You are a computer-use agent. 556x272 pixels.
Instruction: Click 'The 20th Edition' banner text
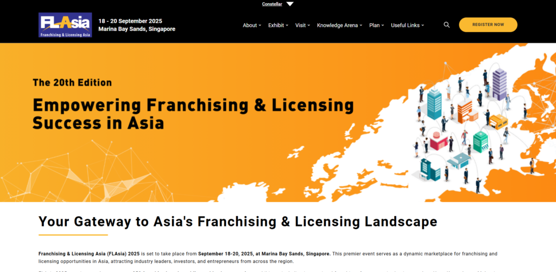72,83
